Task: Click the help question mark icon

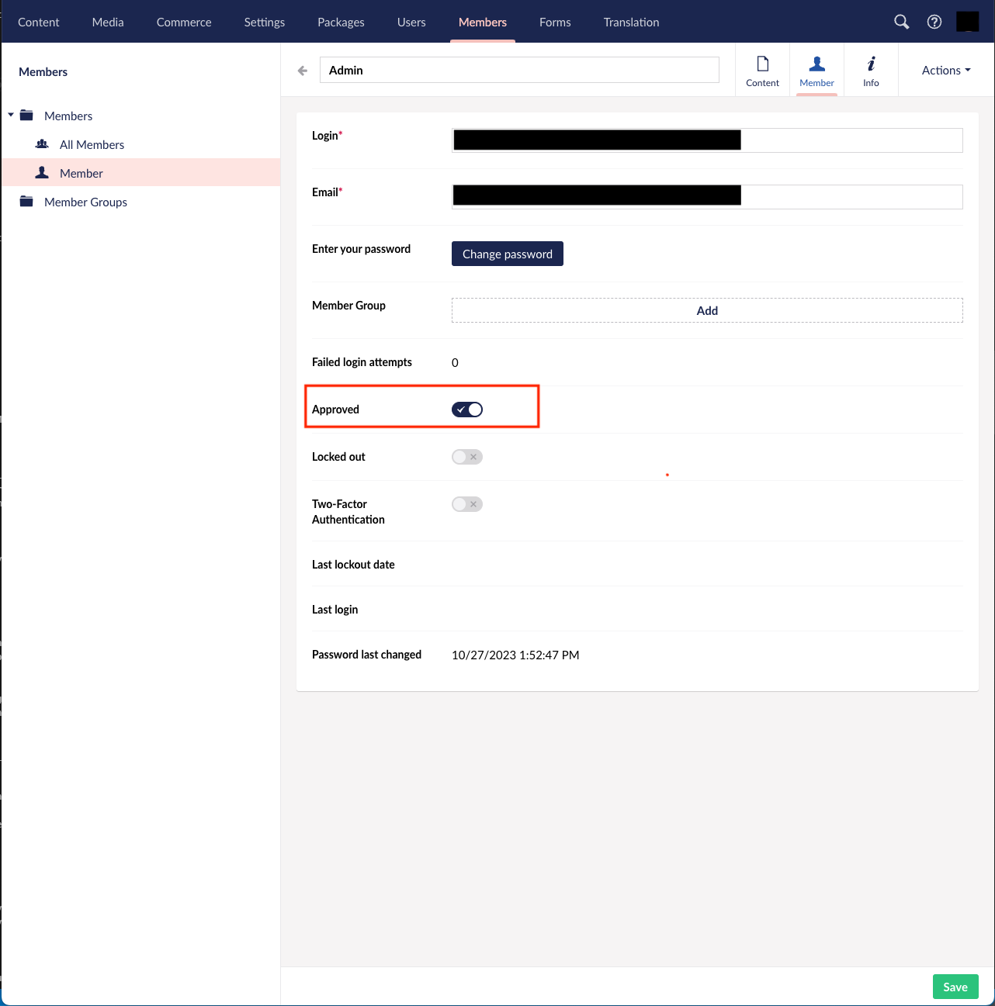Action: tap(934, 22)
